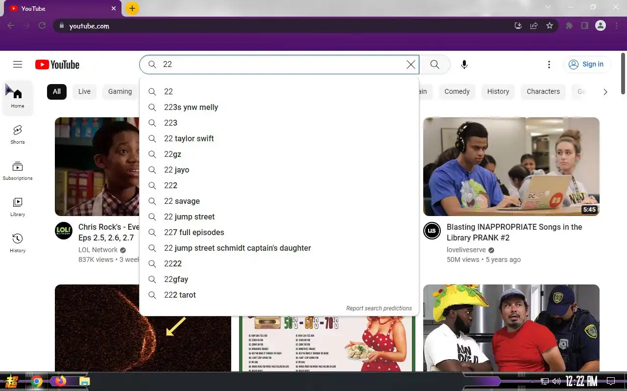Click the YouTube logo
627x391 pixels.
coord(57,65)
